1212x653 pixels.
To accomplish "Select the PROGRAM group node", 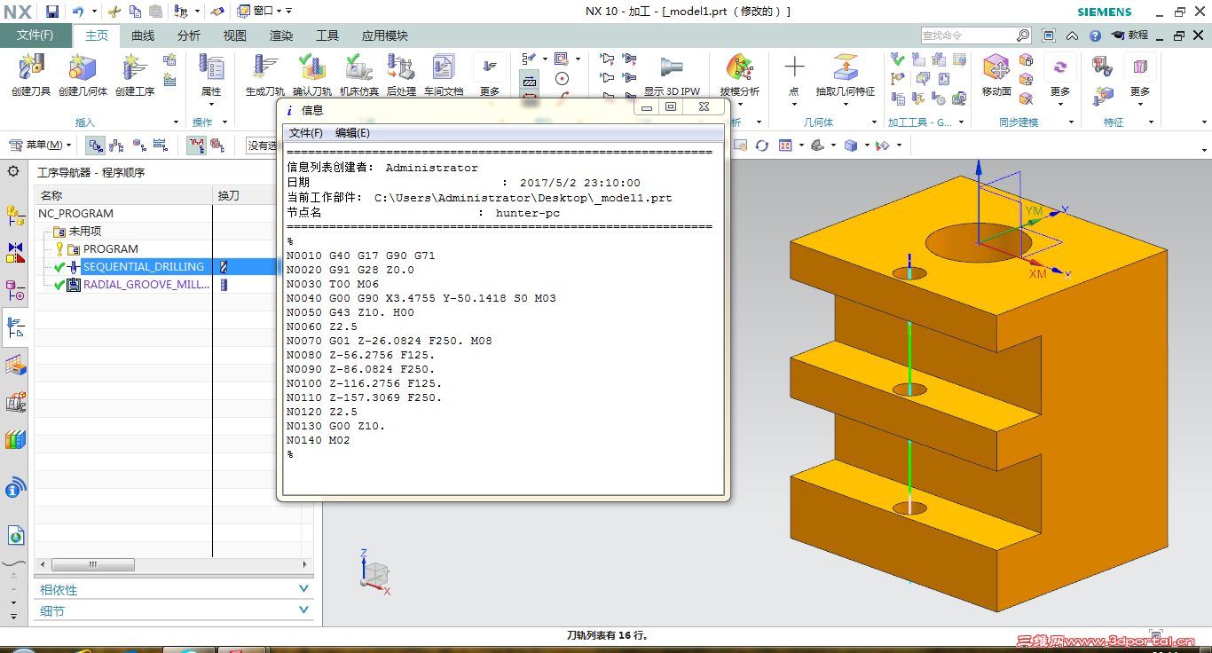I will point(111,249).
